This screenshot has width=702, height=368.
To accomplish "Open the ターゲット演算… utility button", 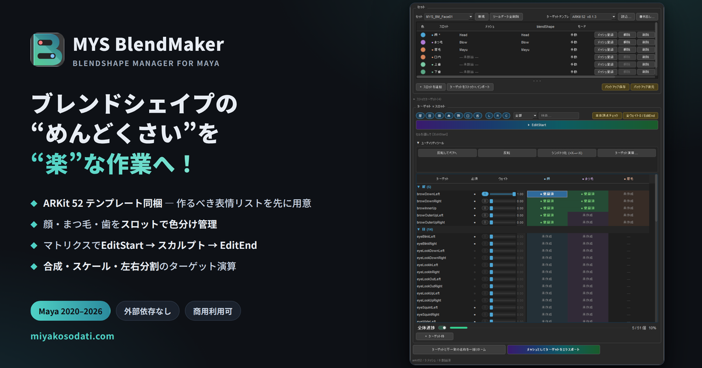I will pos(627,153).
